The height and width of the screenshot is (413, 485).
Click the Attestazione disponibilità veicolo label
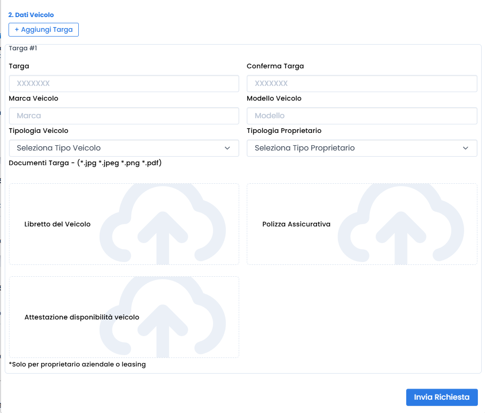82,317
